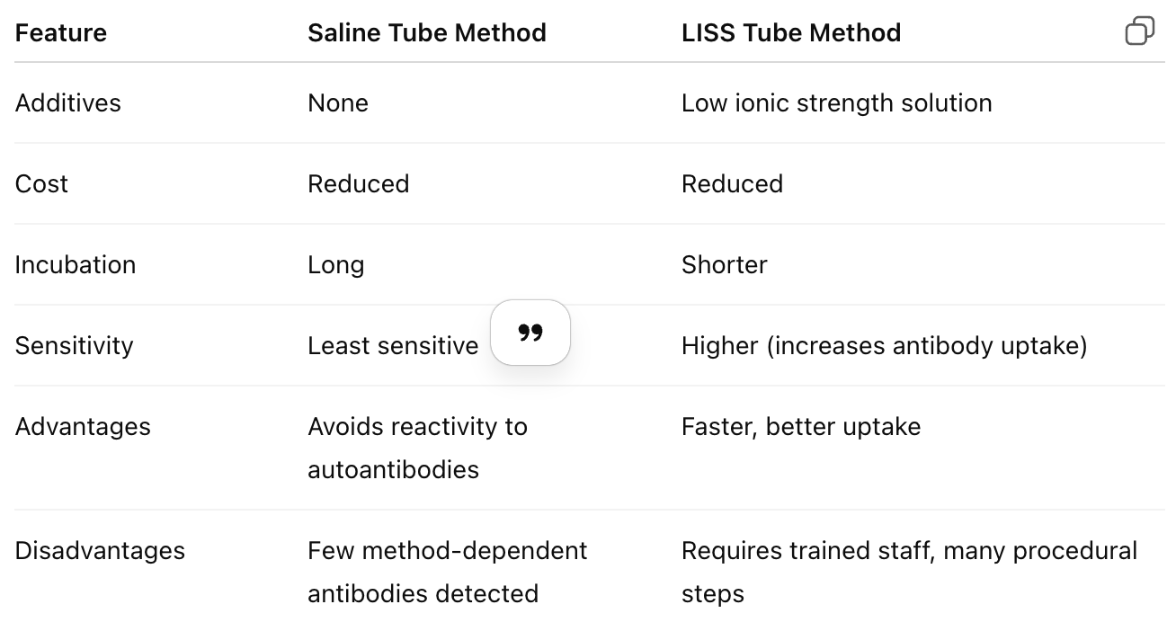This screenshot has width=1176, height=631.
Task: Click the Feature column header
Action: [61, 33]
